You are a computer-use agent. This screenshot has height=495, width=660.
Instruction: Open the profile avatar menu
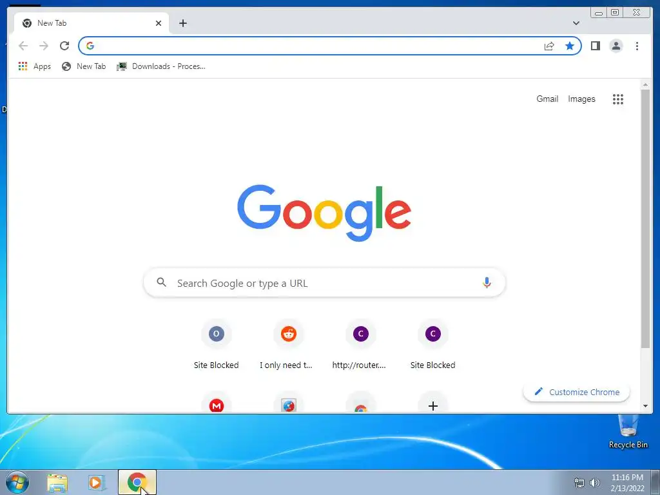(x=616, y=46)
